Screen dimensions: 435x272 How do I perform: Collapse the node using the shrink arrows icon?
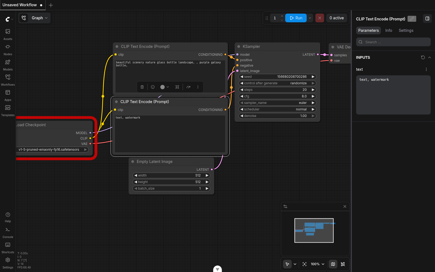177,87
